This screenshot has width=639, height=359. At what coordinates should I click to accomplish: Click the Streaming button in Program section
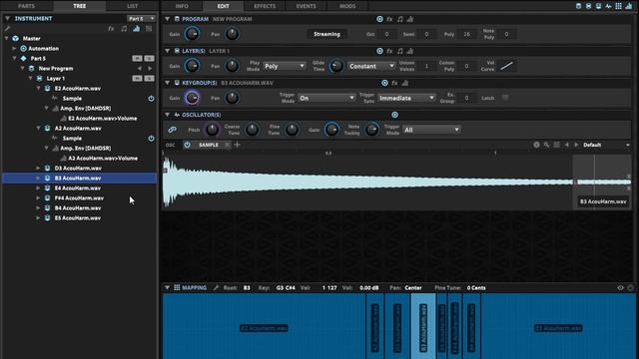[326, 34]
